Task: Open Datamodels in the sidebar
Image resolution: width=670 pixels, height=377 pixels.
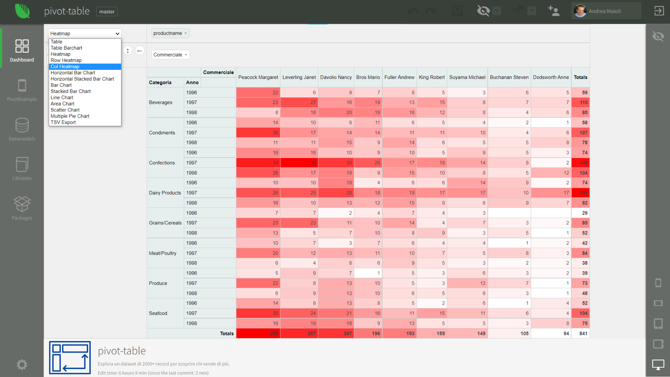Action: 22,130
